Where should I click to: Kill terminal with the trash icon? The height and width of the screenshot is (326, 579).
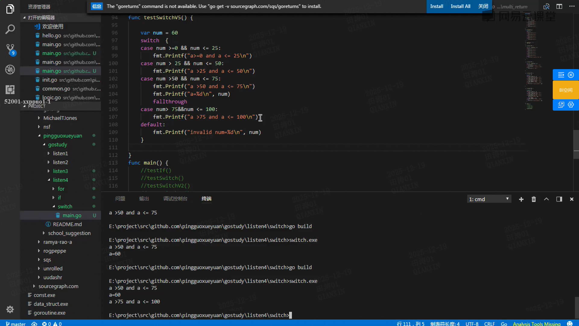click(x=534, y=199)
